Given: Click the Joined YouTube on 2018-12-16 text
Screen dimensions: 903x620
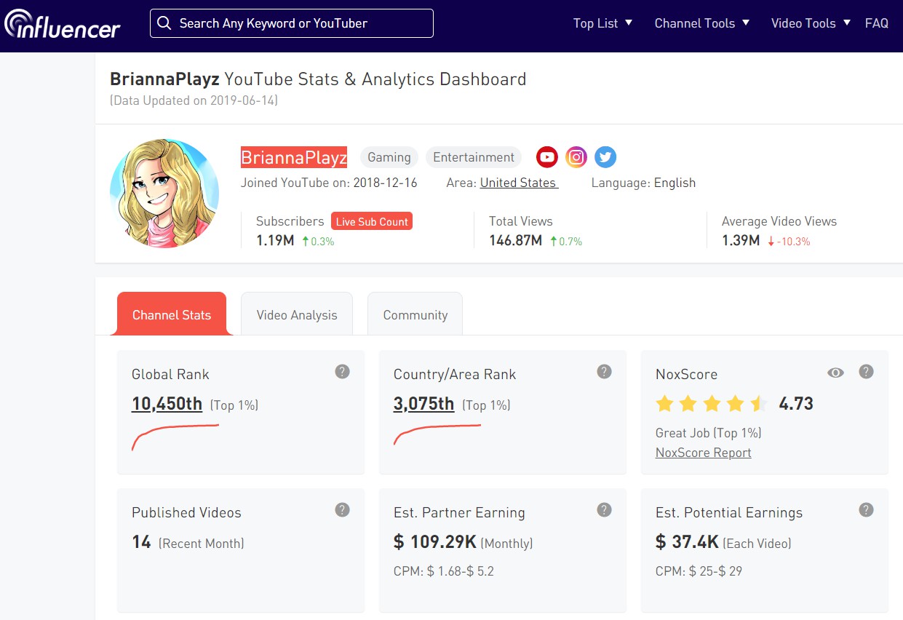Looking at the screenshot, I should click(x=329, y=183).
